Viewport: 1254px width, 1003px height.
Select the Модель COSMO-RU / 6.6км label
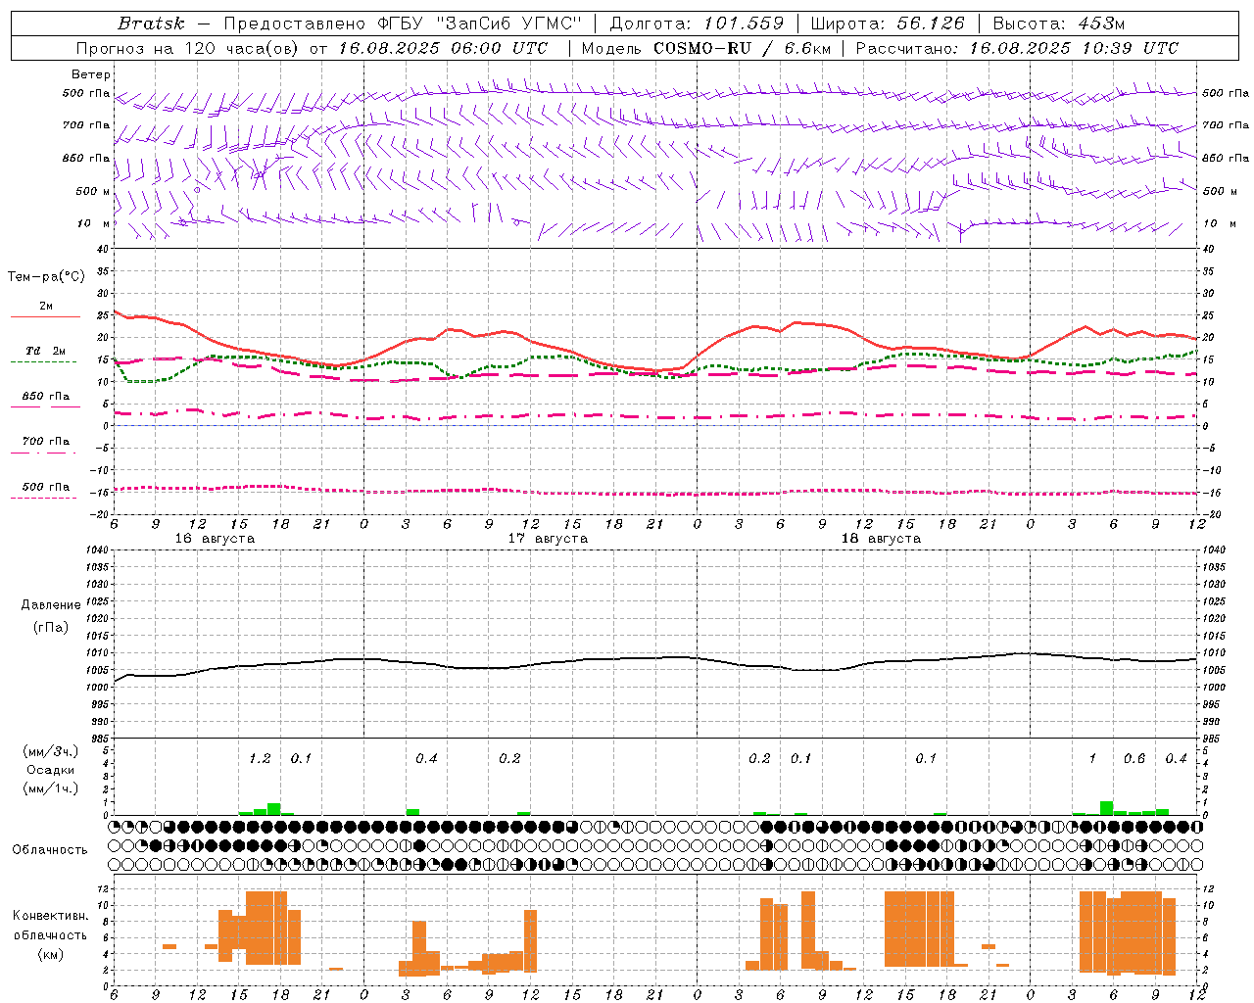coord(705,48)
